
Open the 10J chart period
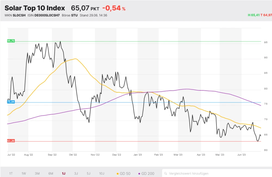point(101,173)
